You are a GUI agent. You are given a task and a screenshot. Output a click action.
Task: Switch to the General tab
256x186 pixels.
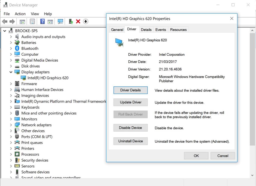117,30
